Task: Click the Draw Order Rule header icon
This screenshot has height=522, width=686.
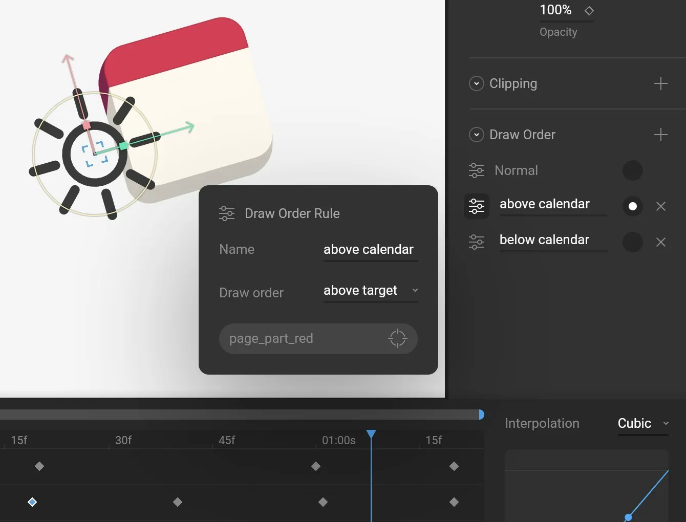Action: coord(226,213)
